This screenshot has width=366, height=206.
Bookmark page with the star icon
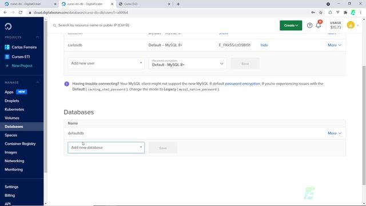321,13
